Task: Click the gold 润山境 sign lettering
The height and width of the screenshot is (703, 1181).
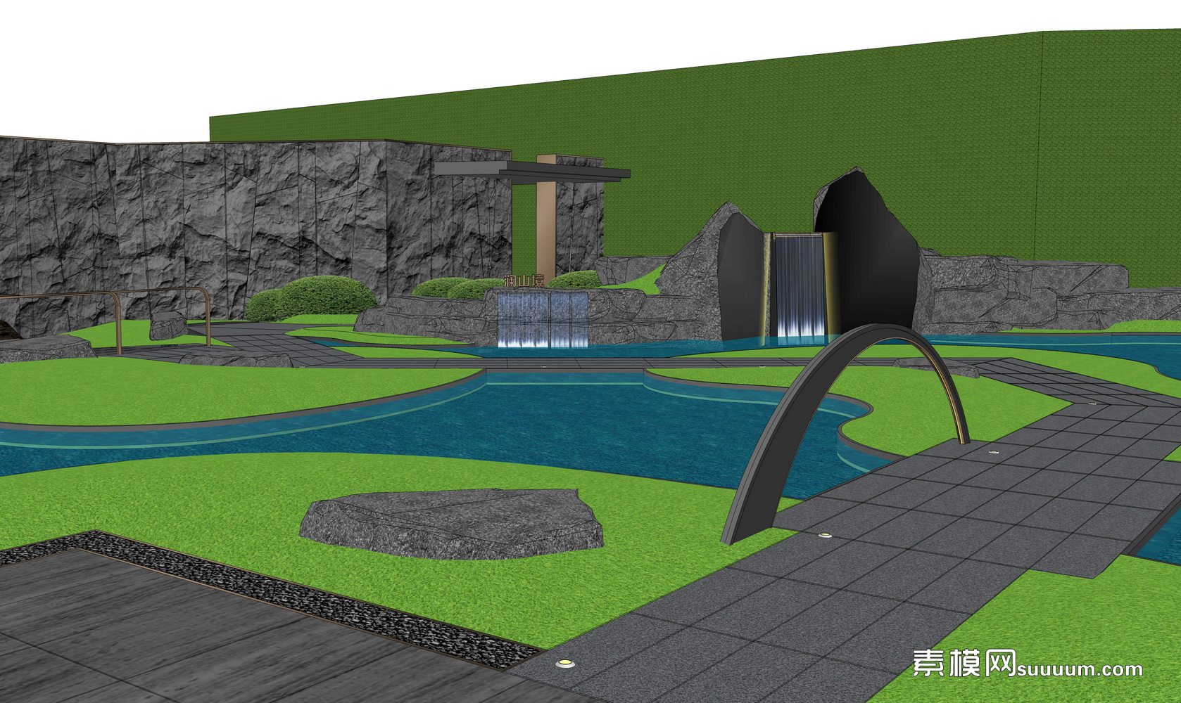Action: click(x=524, y=281)
